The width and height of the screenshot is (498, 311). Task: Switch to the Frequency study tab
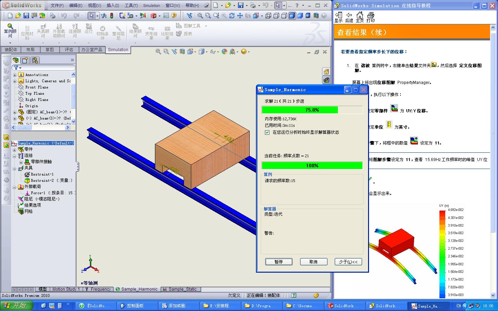tap(98, 289)
